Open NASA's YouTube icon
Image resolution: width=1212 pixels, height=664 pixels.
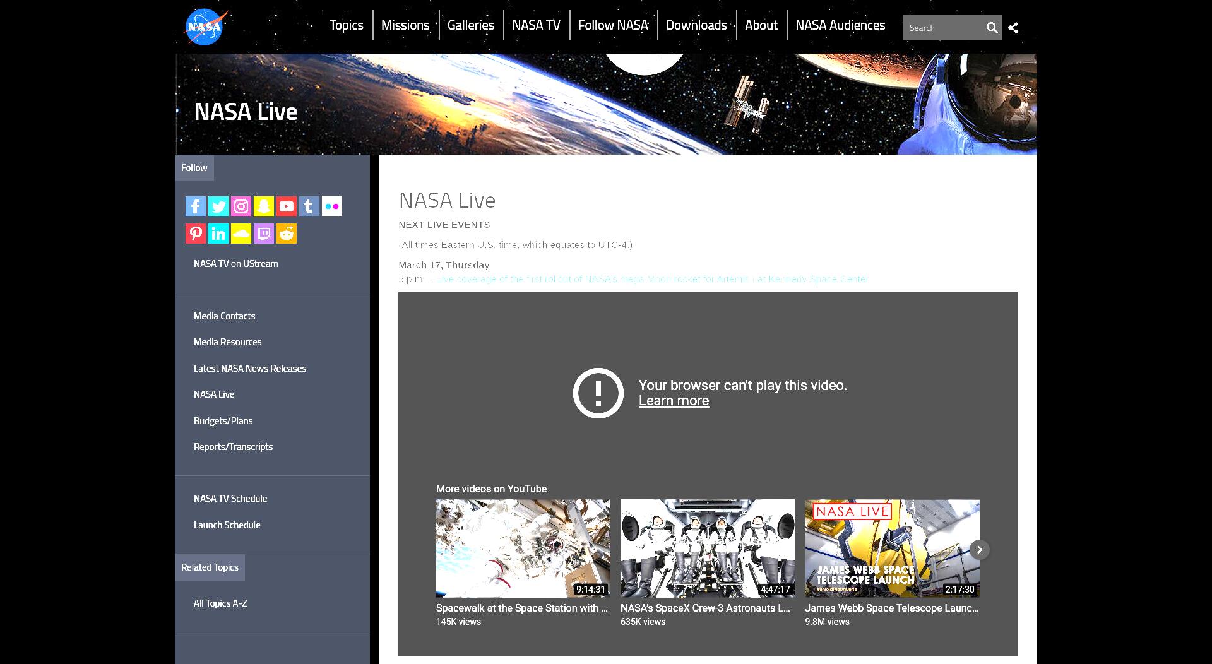click(x=287, y=206)
